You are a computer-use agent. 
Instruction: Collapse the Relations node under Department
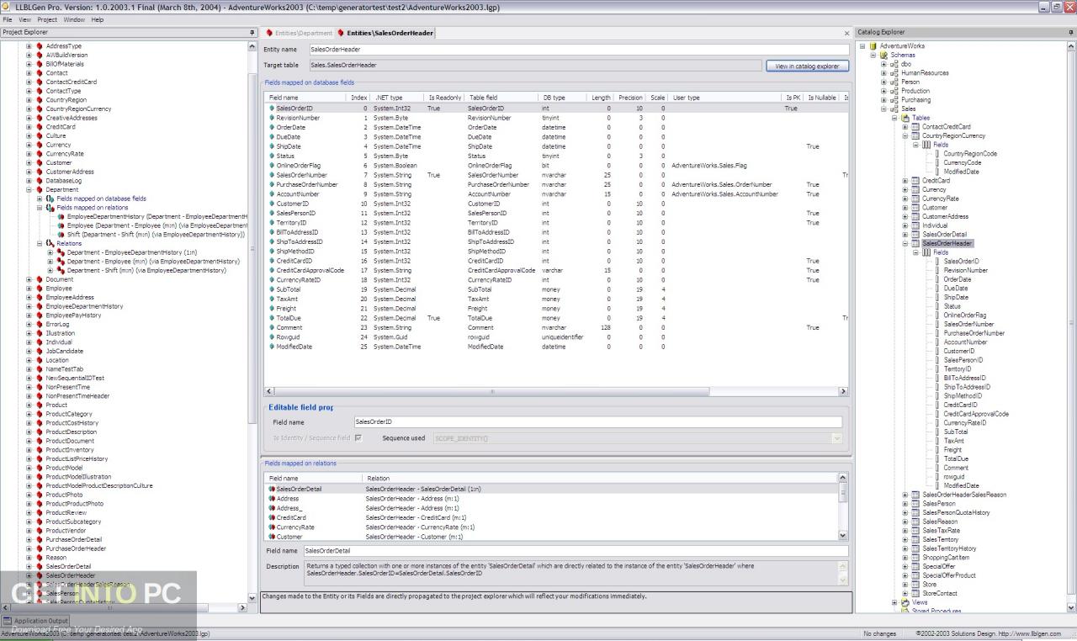coord(40,244)
